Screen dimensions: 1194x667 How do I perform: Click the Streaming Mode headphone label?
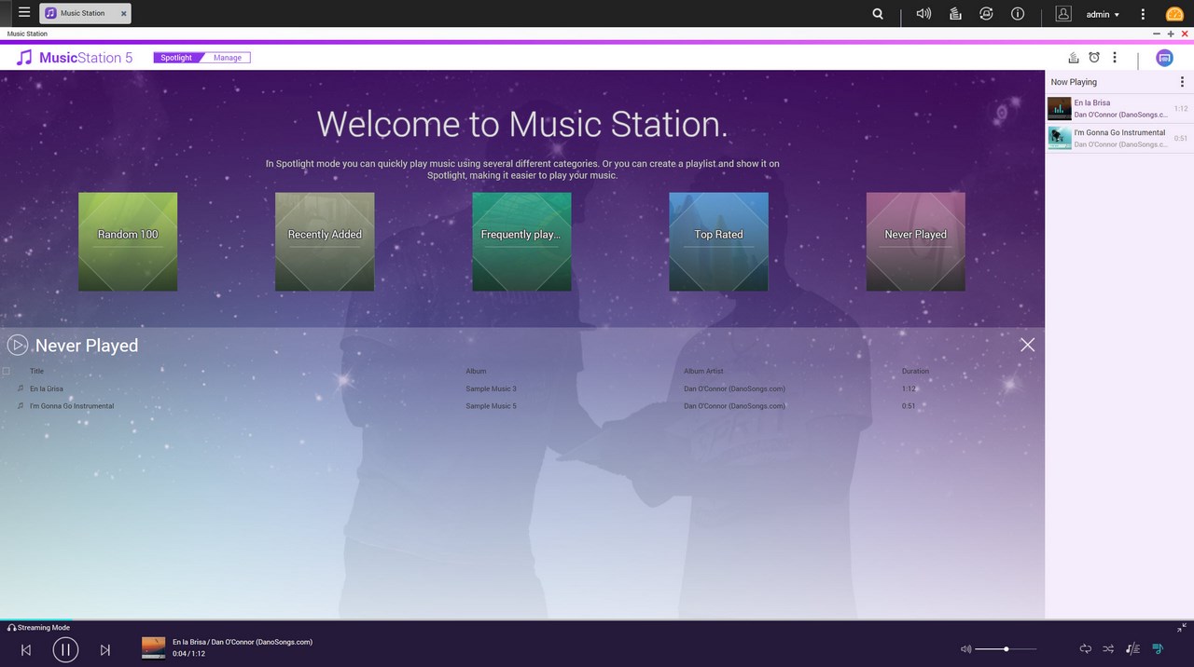pos(39,627)
